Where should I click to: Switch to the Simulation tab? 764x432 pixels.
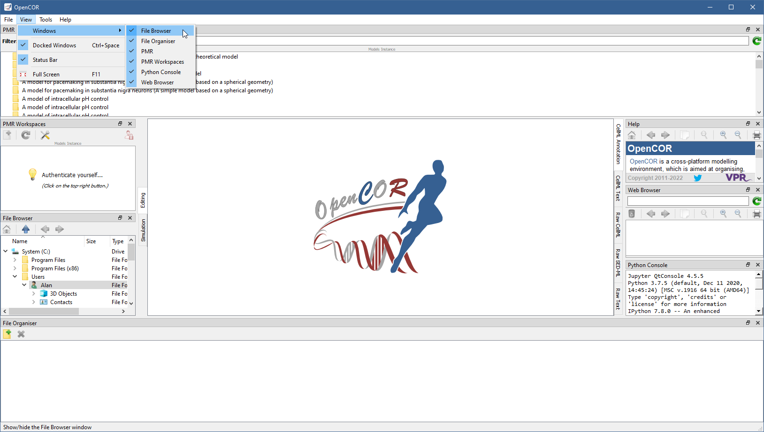click(143, 230)
